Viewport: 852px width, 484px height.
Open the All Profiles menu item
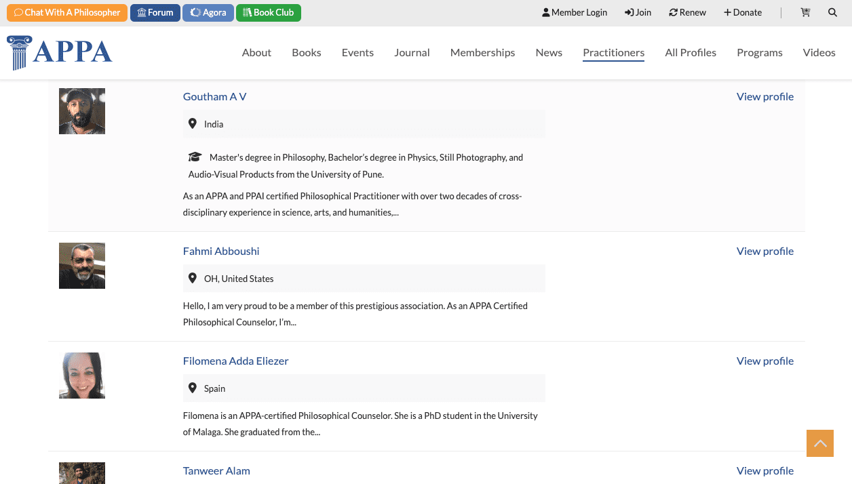(x=691, y=52)
